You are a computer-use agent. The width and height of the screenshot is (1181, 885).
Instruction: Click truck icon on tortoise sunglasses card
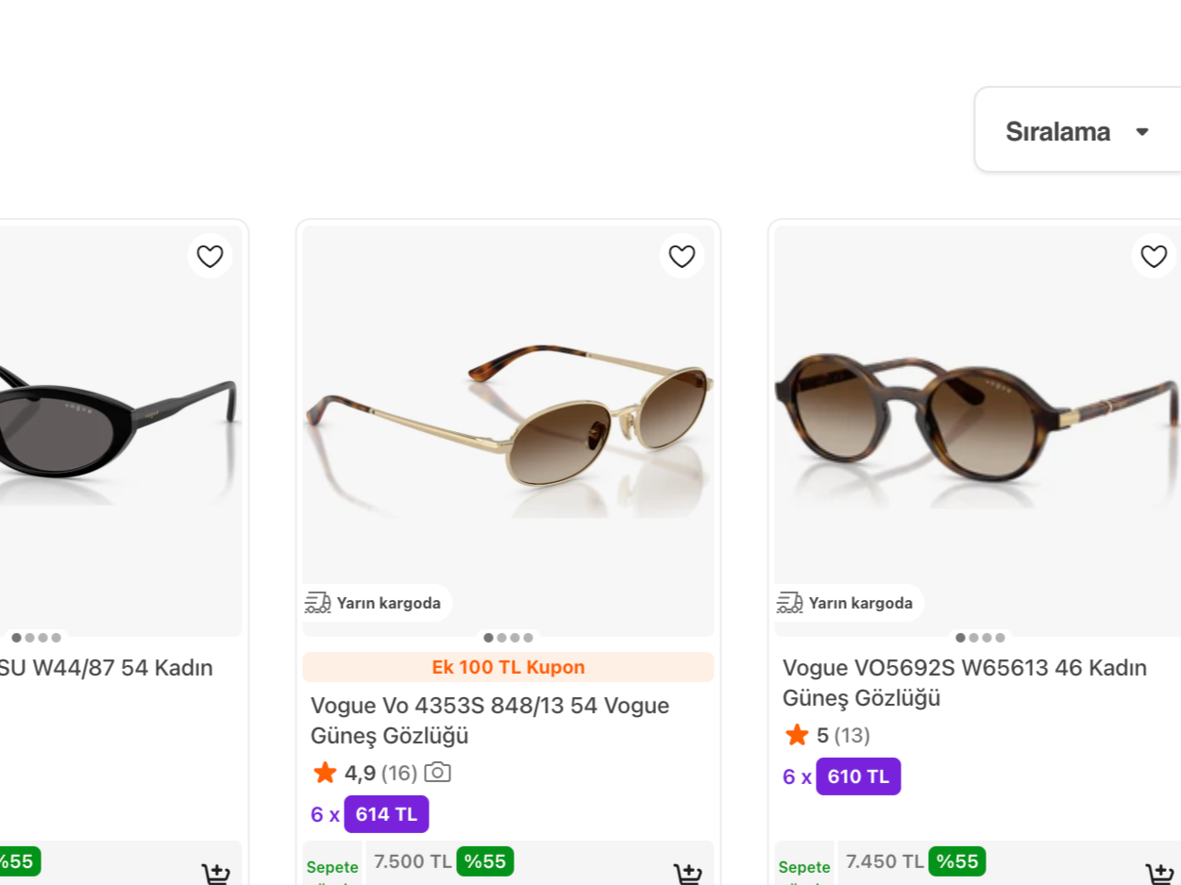789,603
